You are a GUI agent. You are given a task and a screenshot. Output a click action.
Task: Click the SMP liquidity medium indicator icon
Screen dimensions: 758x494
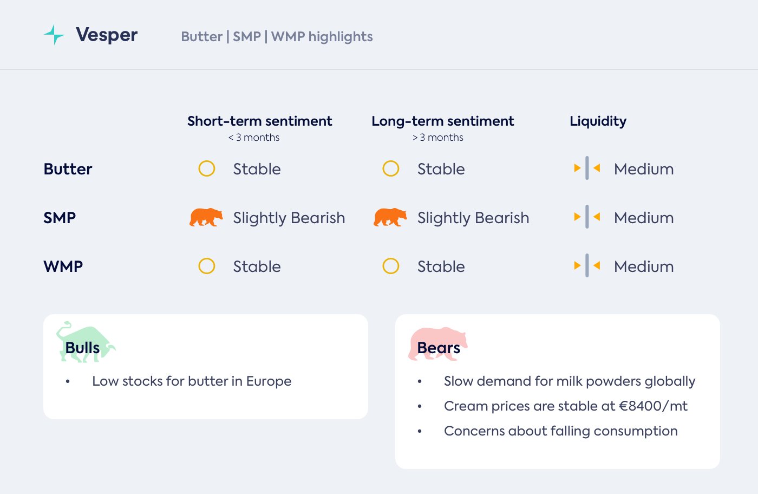[x=587, y=217]
